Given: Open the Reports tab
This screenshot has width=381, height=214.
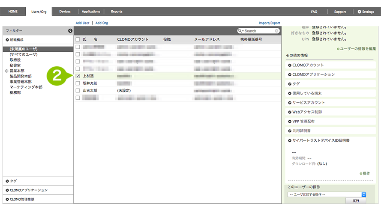Looking at the screenshot, I should point(117,12).
